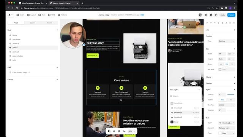Open the globe site settings icon
This screenshot has height=137, width=243.
pyautogui.click(x=206, y=15)
